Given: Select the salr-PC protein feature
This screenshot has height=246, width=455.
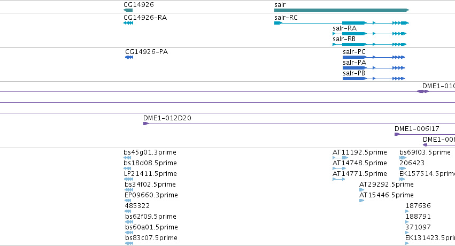Looking at the screenshot, I should tap(374, 57).
